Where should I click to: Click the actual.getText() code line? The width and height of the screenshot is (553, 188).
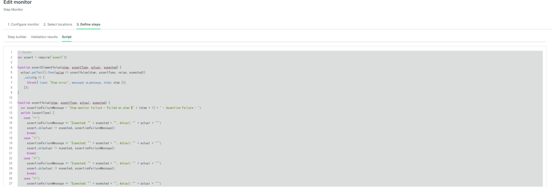83,72
